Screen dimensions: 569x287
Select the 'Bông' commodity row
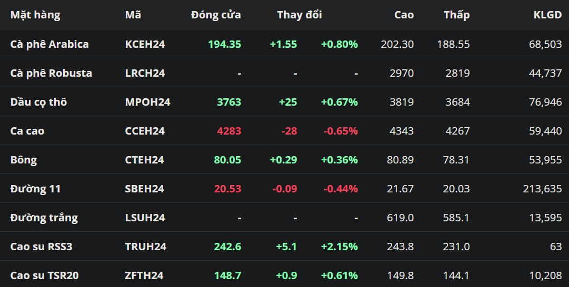pyautogui.click(x=24, y=160)
